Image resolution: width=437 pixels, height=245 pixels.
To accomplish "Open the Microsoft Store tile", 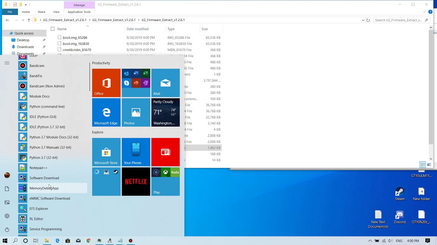I will 106,152.
